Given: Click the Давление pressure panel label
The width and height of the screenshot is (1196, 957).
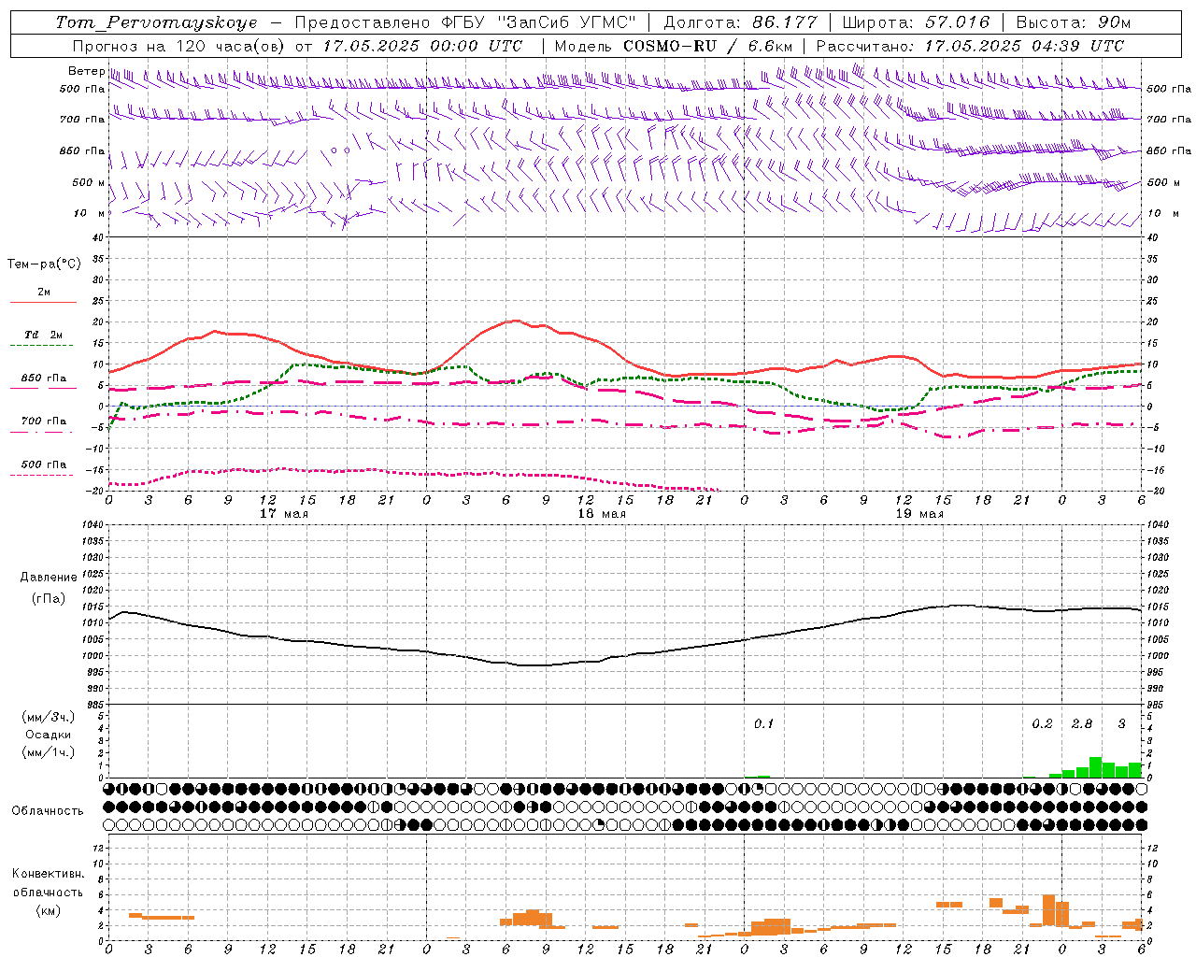Looking at the screenshot, I should click(x=49, y=578).
